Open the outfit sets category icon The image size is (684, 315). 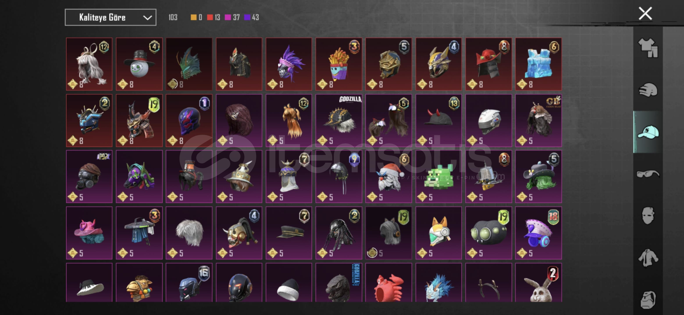(x=648, y=48)
